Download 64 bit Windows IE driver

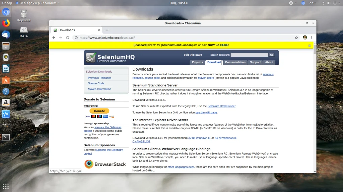[226, 138]
